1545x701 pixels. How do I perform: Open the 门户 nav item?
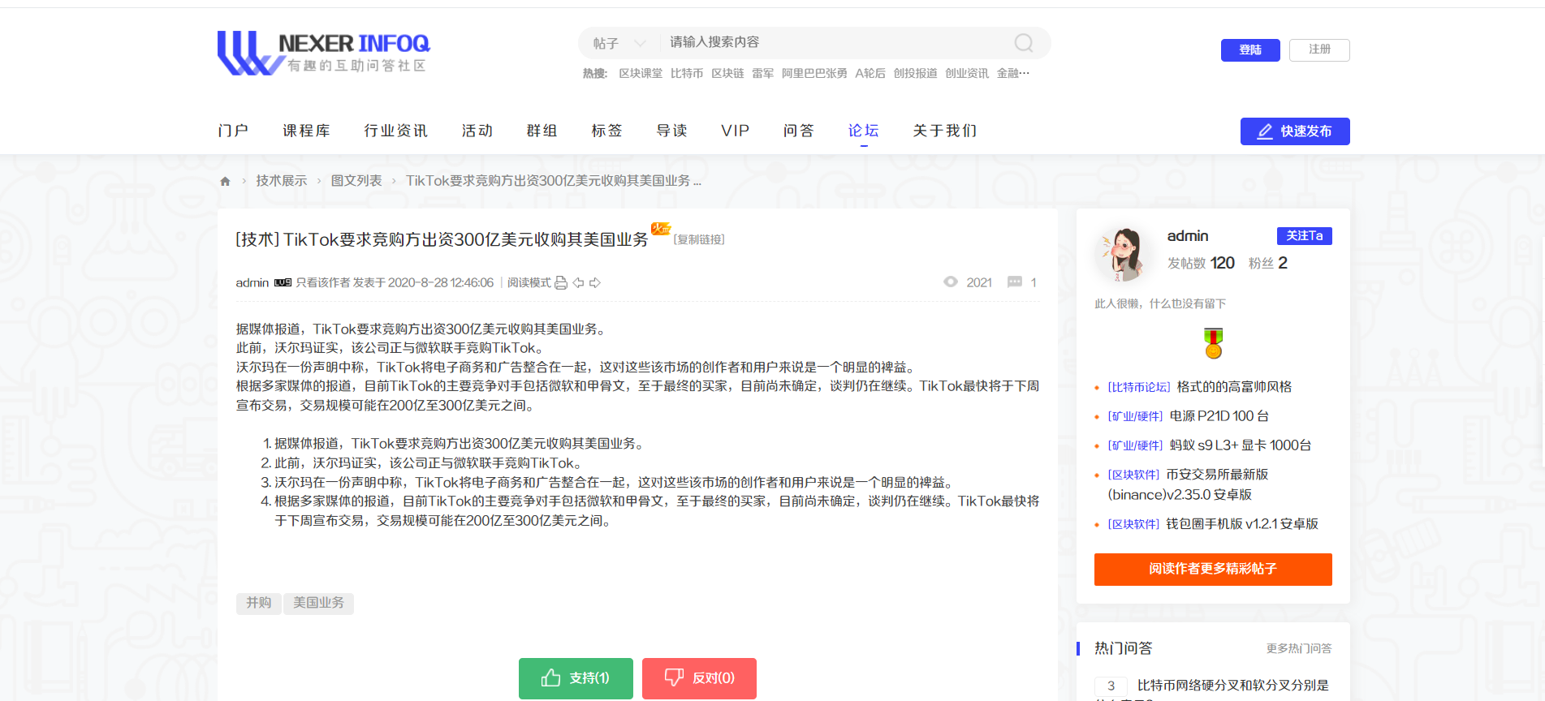click(x=233, y=131)
